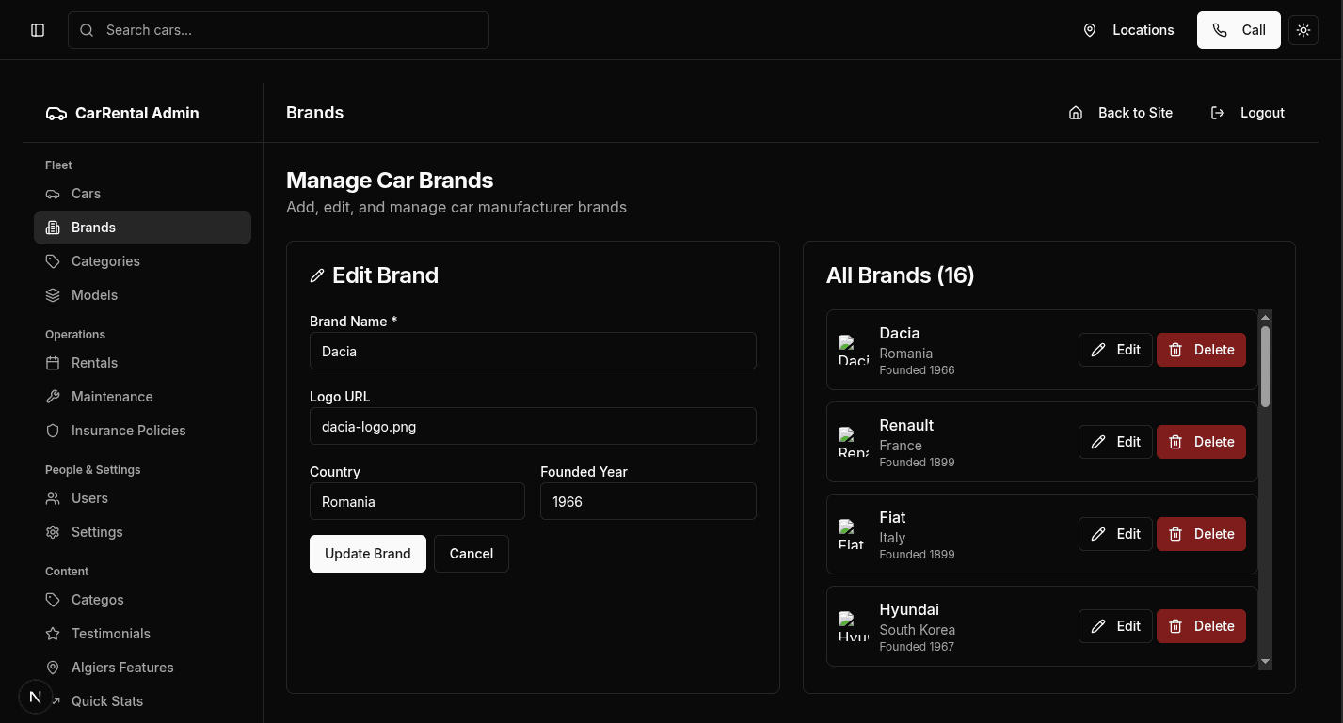Log out of the admin panel
Viewport: 1343px width, 723px height.
tap(1248, 113)
